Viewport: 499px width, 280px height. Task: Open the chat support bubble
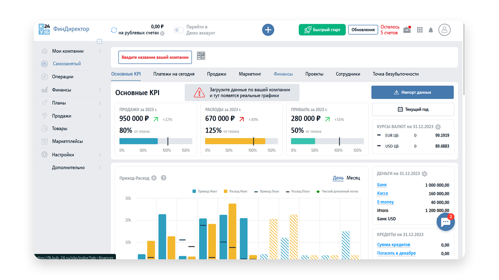445,222
